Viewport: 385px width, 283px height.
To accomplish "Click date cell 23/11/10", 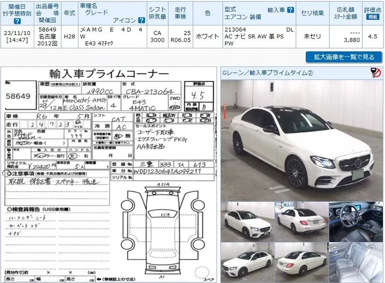I will pyautogui.click(x=17, y=33).
